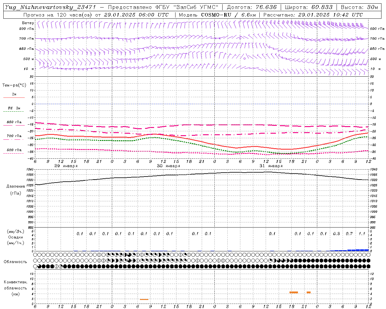
Task: Click the Широта: 60.833 latitude value
Action: (308, 7)
